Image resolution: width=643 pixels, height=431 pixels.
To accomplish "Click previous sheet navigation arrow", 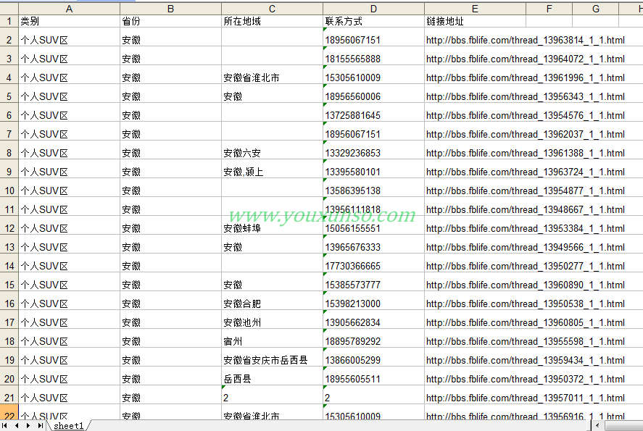I will [18, 426].
